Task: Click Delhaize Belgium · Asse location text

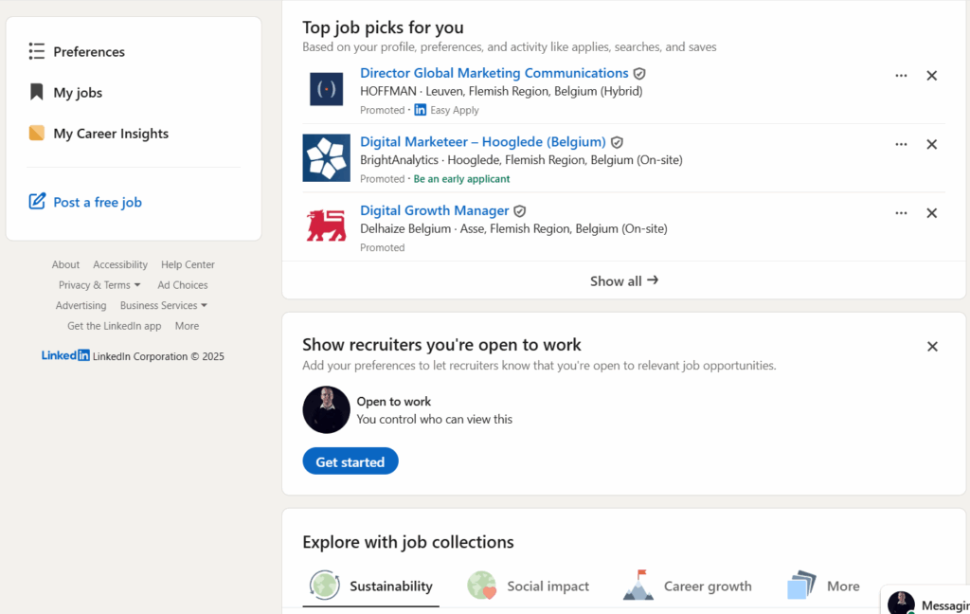Action: click(x=513, y=228)
